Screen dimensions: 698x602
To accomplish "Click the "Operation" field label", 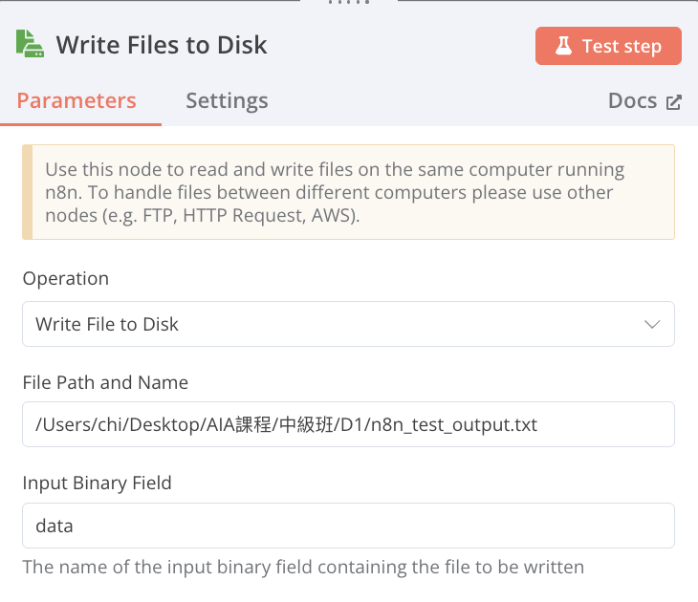I will point(66,279).
